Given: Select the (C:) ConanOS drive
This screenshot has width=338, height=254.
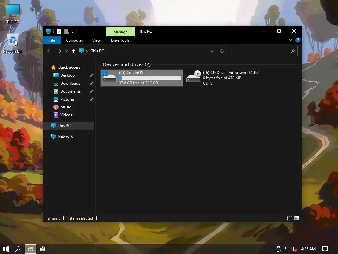Looking at the screenshot, I should (x=141, y=78).
